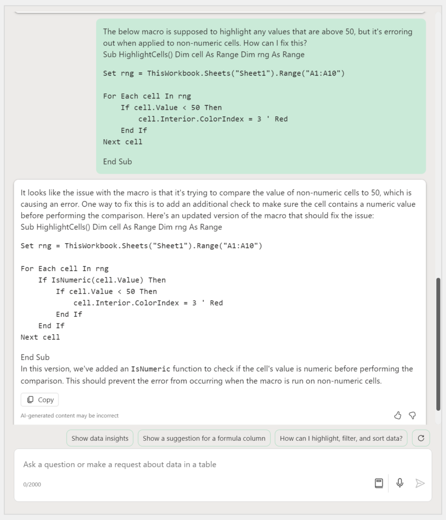
Task: Focus the 'Ask a question' input box
Action: 193,464
